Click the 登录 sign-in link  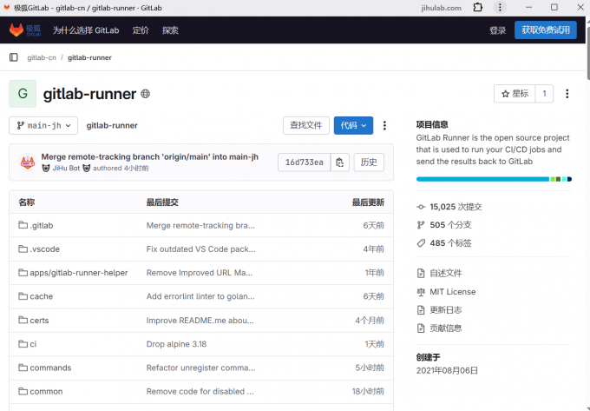point(497,30)
